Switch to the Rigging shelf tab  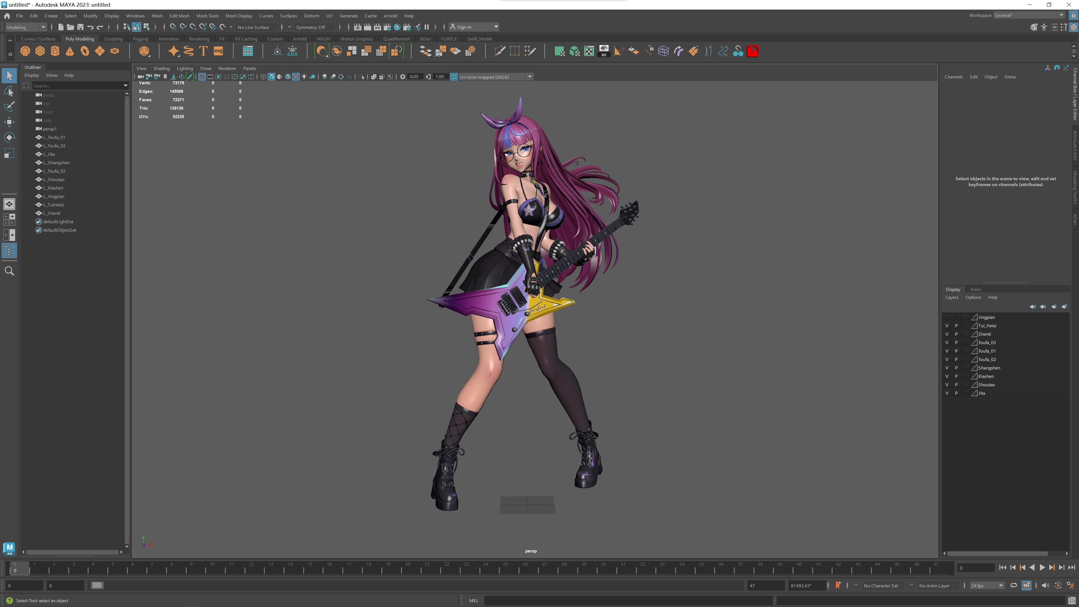click(140, 39)
